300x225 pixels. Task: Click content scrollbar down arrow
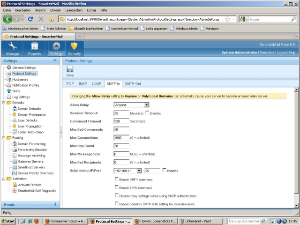296,205
